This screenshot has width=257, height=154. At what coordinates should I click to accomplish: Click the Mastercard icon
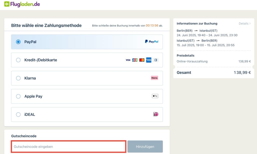coord(142,60)
